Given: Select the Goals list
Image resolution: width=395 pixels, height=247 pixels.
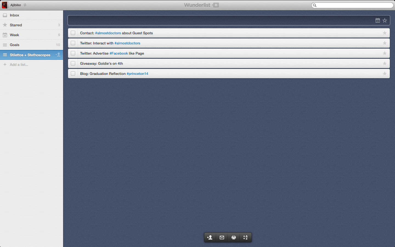Looking at the screenshot, I should point(15,45).
